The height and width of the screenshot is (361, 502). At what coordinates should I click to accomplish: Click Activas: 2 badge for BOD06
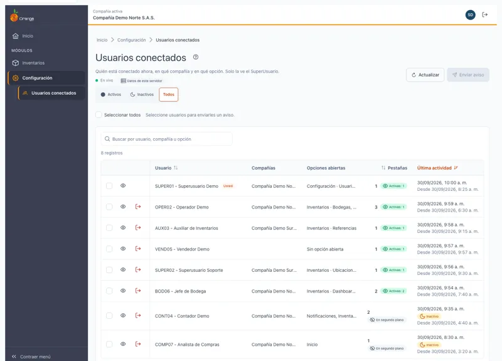coord(393,291)
